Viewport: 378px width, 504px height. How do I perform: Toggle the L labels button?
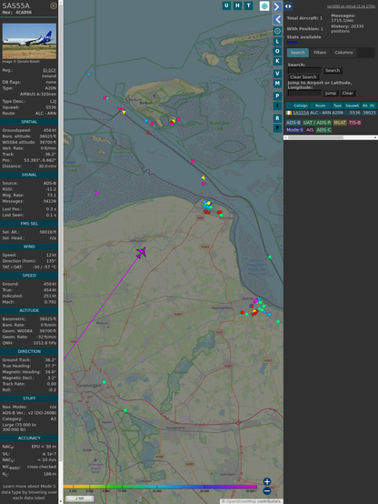pyautogui.click(x=277, y=41)
